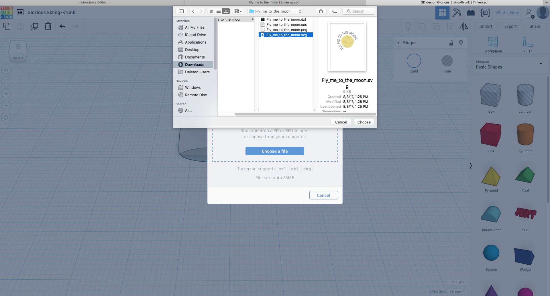Select the Ruler tool
Viewport: 550px width, 296px height.
(x=527, y=45)
